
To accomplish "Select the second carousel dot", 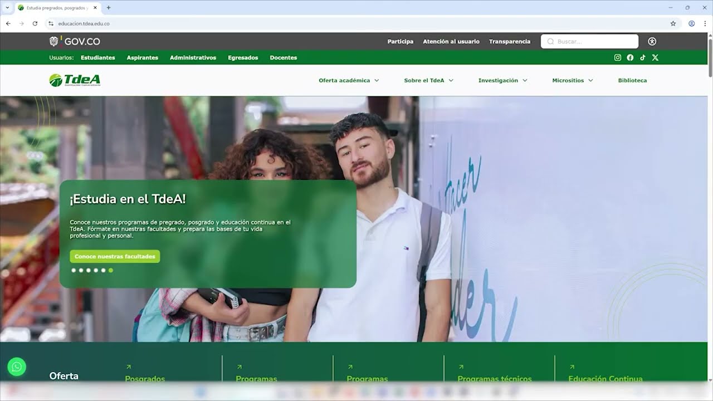I will click(x=81, y=270).
